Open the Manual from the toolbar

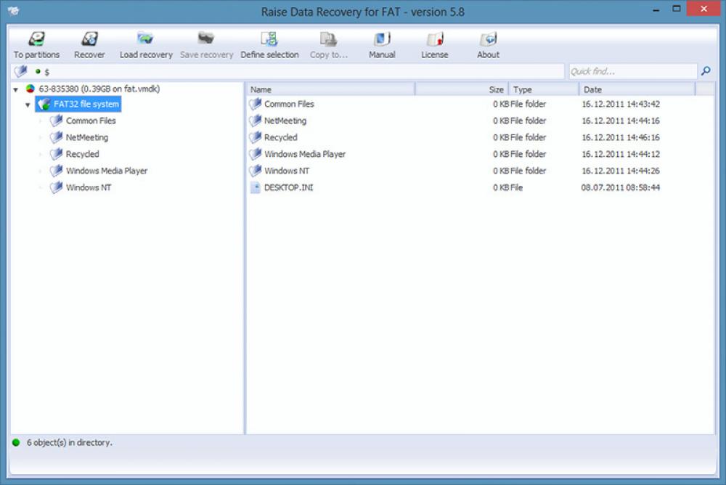[381, 42]
